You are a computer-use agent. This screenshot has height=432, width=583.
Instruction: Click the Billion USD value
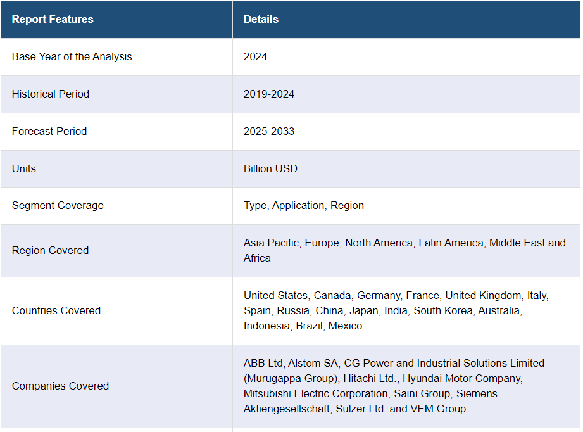[270, 168]
